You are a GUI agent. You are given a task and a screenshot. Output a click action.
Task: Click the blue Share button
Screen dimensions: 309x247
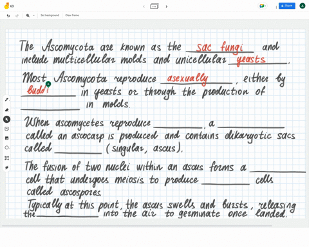pos(287,6)
